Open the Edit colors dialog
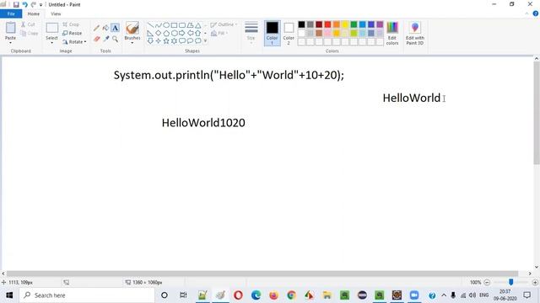The height and width of the screenshot is (303, 540). [392, 33]
